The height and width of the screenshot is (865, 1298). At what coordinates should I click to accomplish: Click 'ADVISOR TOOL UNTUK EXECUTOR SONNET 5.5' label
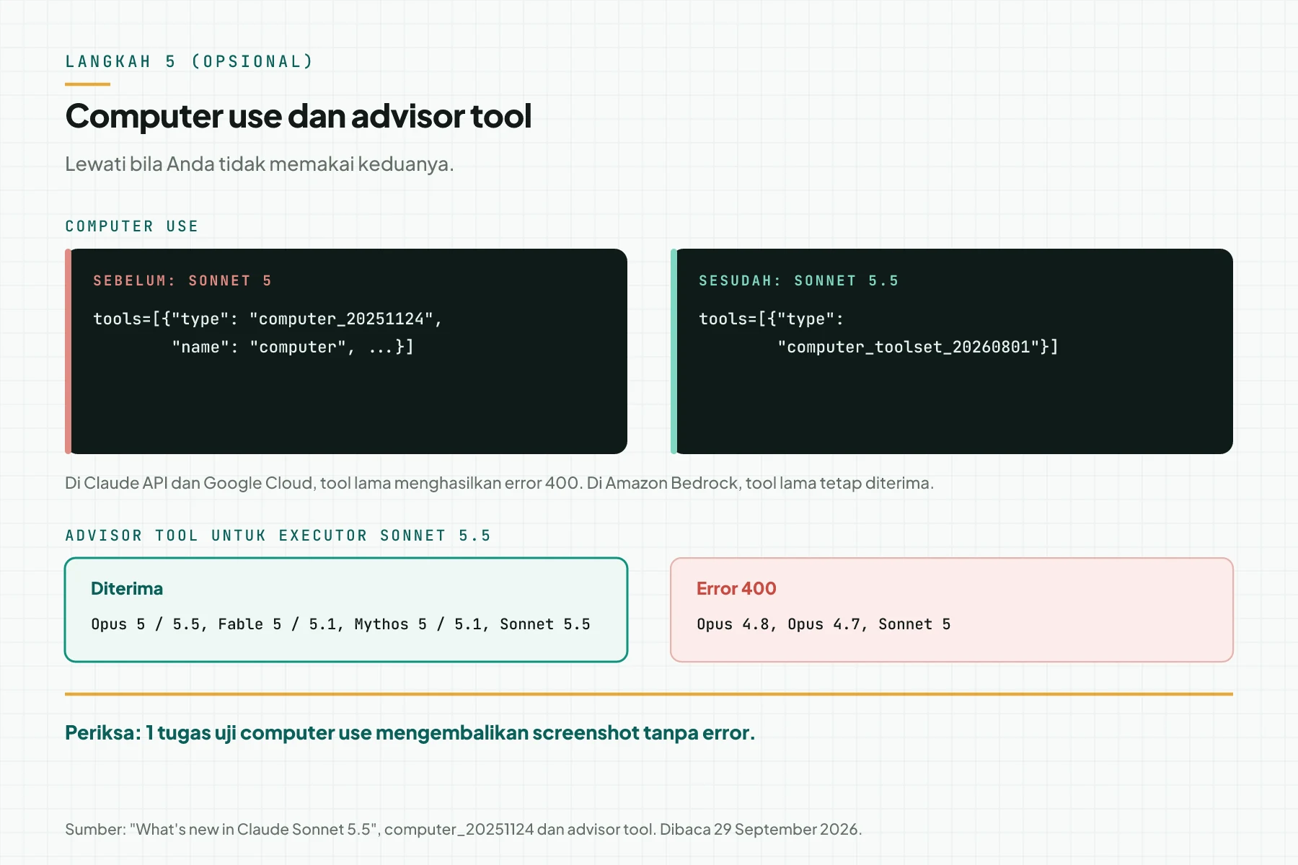tap(278, 536)
